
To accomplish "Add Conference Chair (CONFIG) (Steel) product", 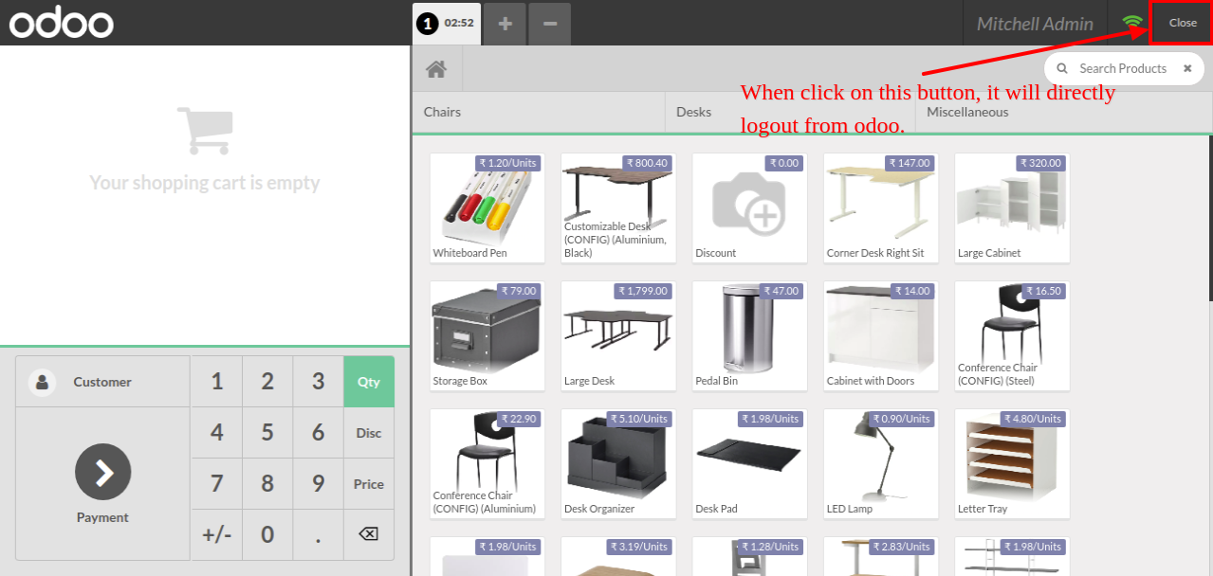I will pos(1012,335).
